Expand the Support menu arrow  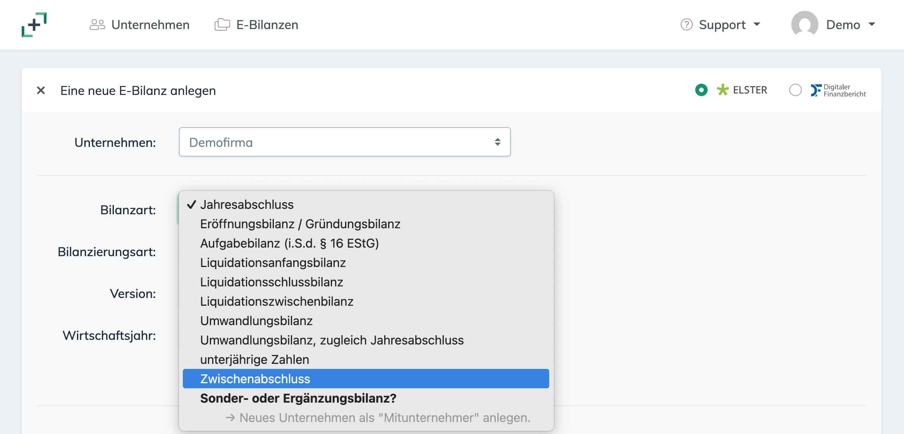point(757,24)
